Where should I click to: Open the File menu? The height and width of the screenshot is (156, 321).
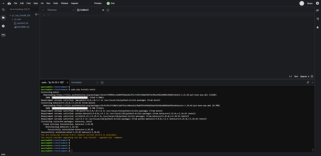15,3
